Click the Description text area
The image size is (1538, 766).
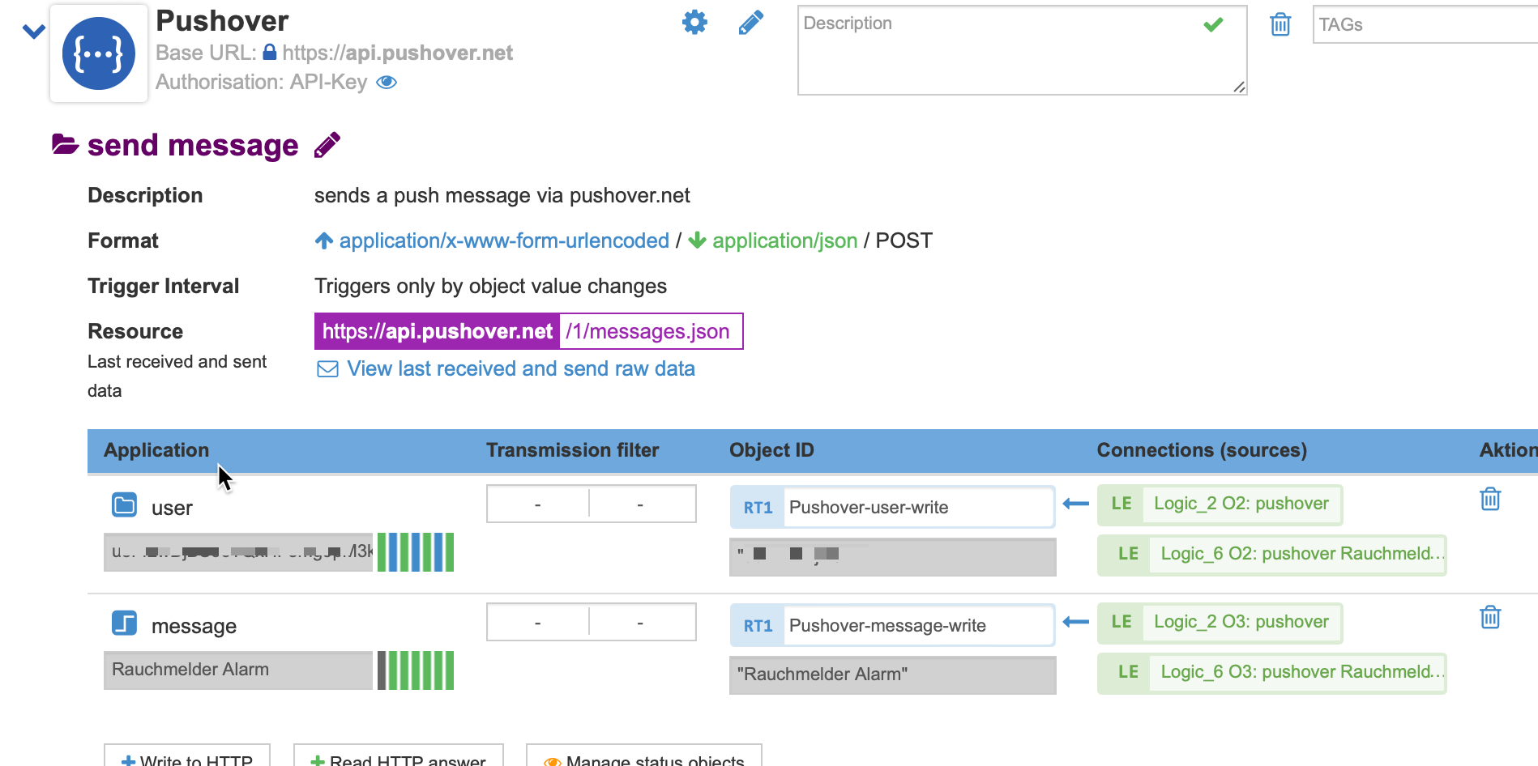click(1022, 50)
